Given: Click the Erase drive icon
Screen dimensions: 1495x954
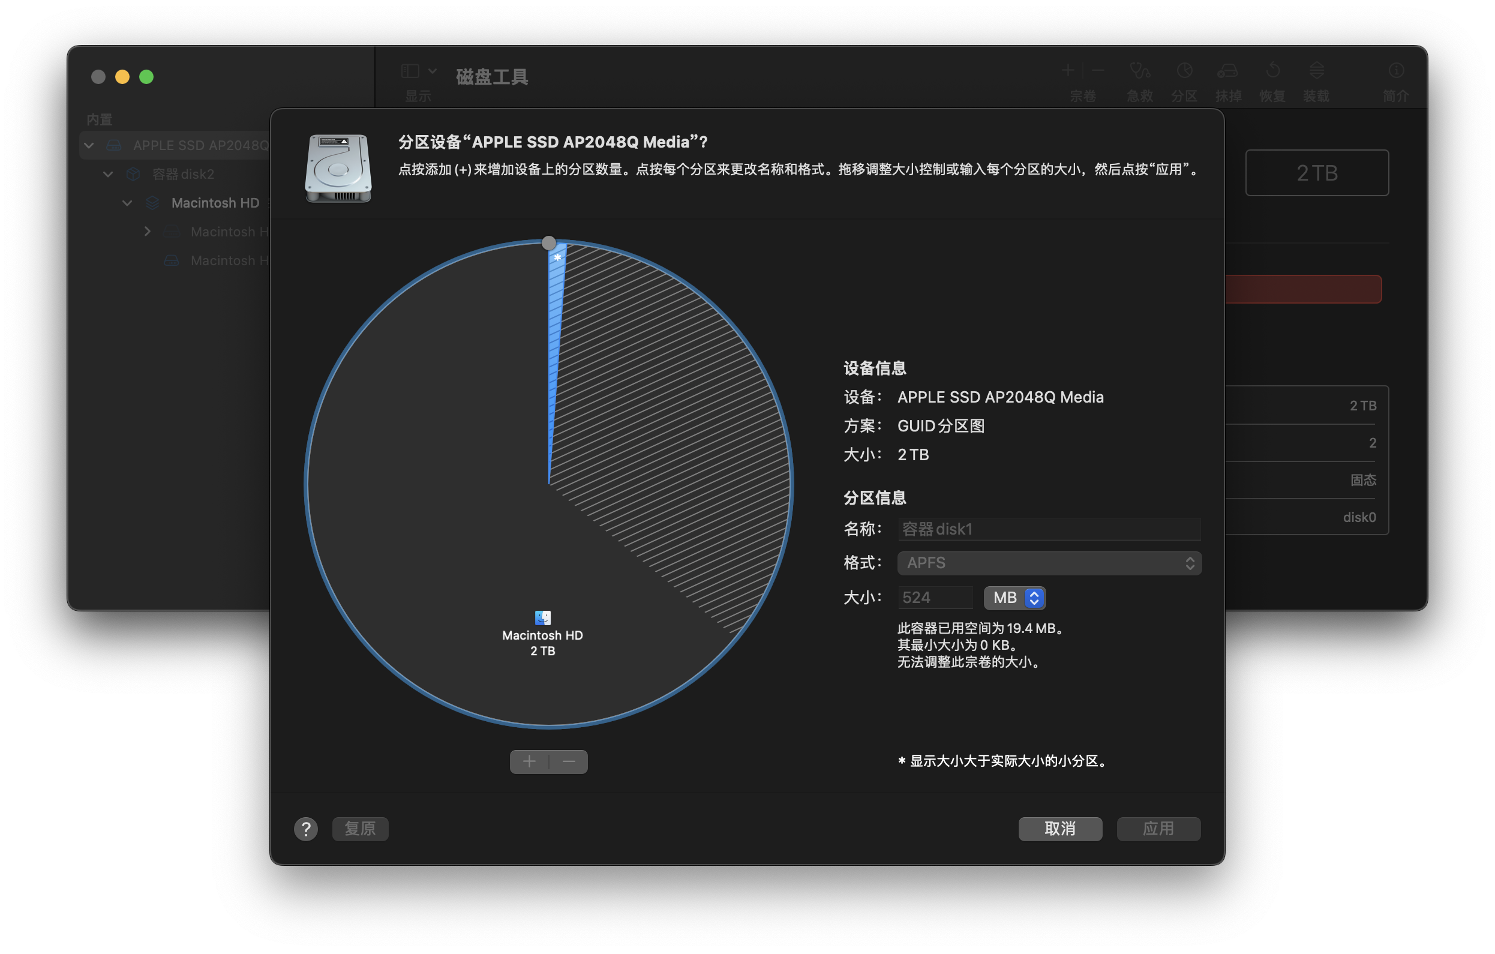Looking at the screenshot, I should click(1227, 71).
